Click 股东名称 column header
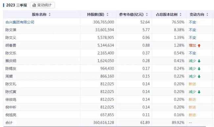The width and height of the screenshot is (214, 127). pos(41,15)
